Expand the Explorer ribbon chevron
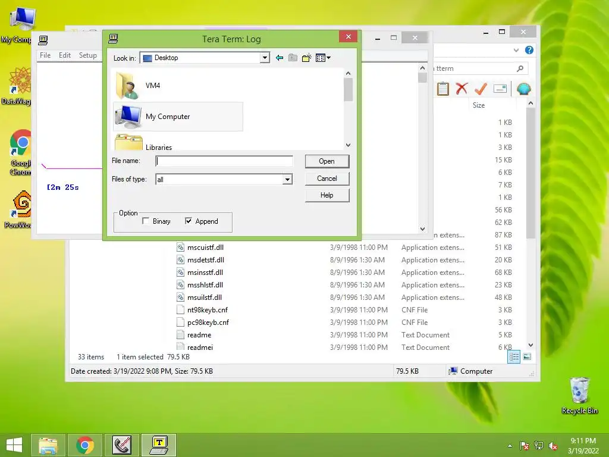609x457 pixels. click(x=516, y=50)
